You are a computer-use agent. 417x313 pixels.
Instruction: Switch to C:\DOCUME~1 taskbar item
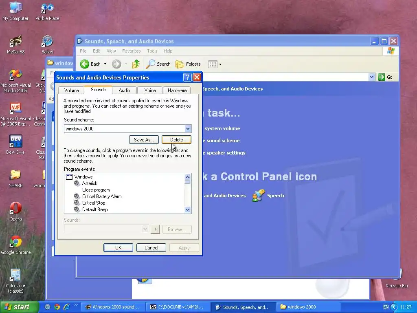pos(178,307)
